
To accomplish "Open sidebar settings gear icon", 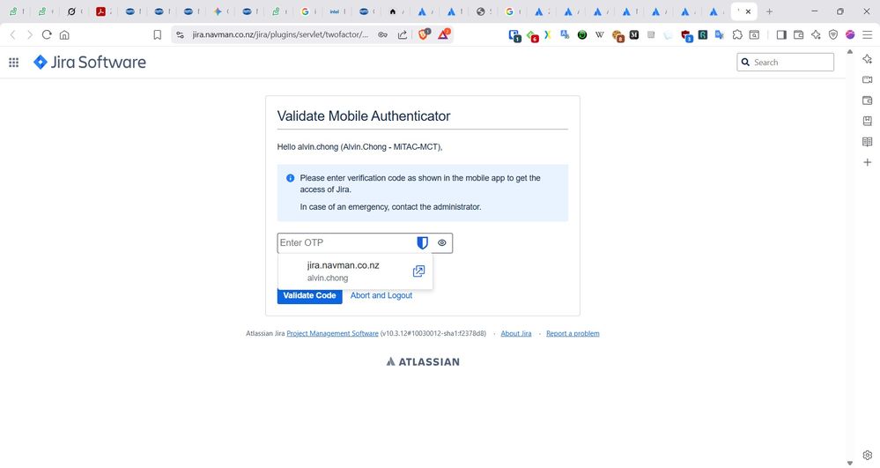I will click(867, 455).
